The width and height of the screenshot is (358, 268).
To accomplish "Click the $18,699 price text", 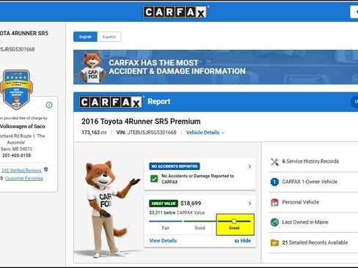I will [191, 204].
